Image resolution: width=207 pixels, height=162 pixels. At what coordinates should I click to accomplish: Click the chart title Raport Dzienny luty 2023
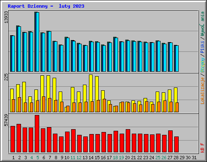[46, 6]
